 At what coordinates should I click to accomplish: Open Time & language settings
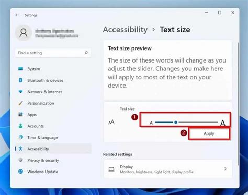[53, 137]
